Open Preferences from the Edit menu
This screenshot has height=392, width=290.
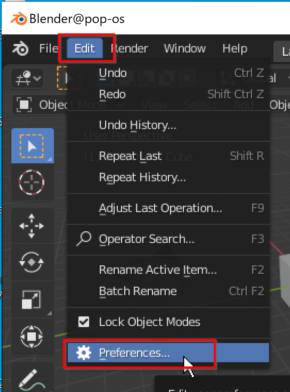135,353
